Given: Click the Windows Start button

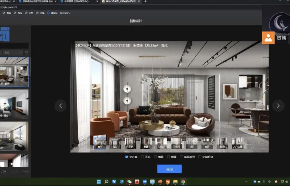Looking at the screenshot, I should pos(99,182).
